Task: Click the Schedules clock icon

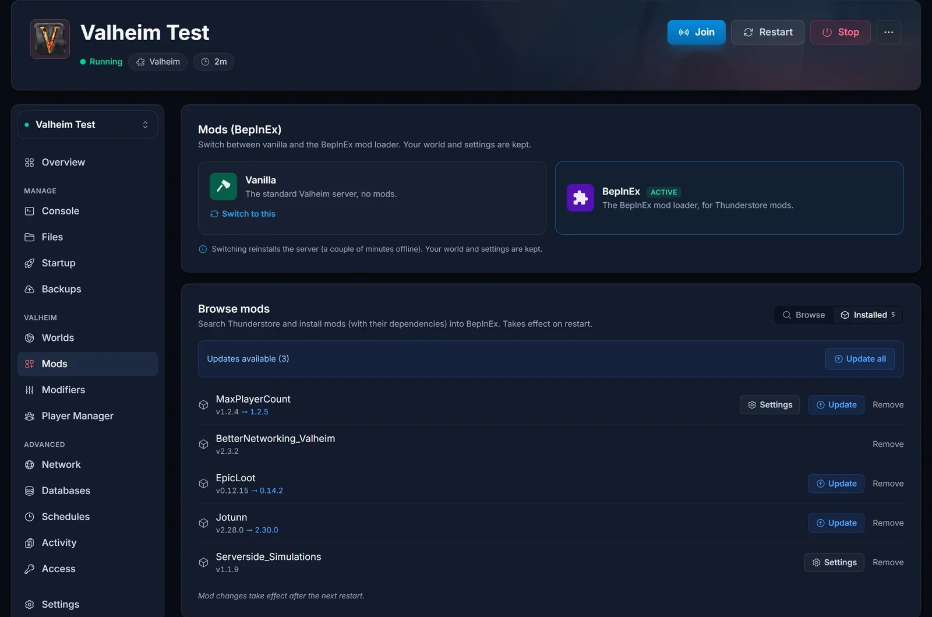Action: point(30,517)
